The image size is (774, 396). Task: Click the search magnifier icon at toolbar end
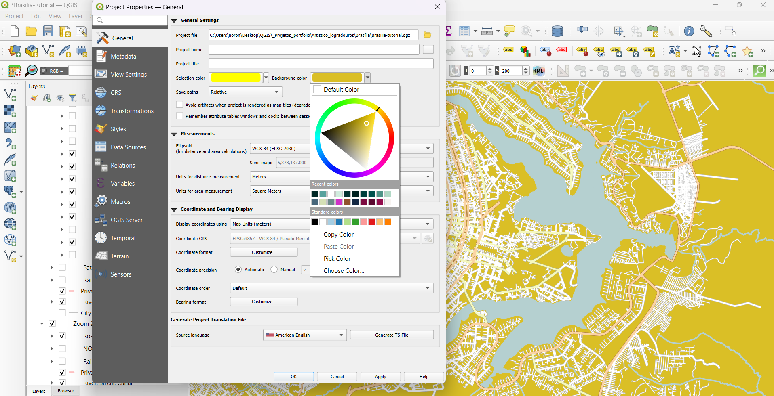pos(759,71)
